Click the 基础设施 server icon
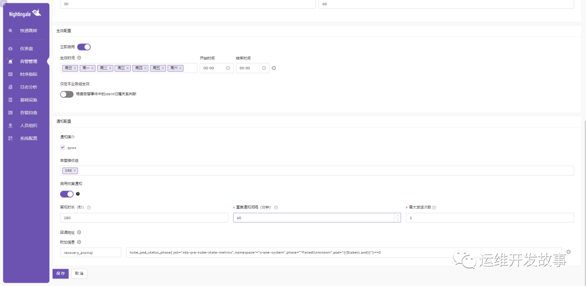 [10, 100]
